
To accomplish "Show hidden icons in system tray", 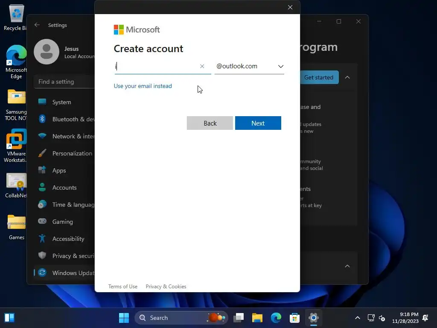I will 358,318.
